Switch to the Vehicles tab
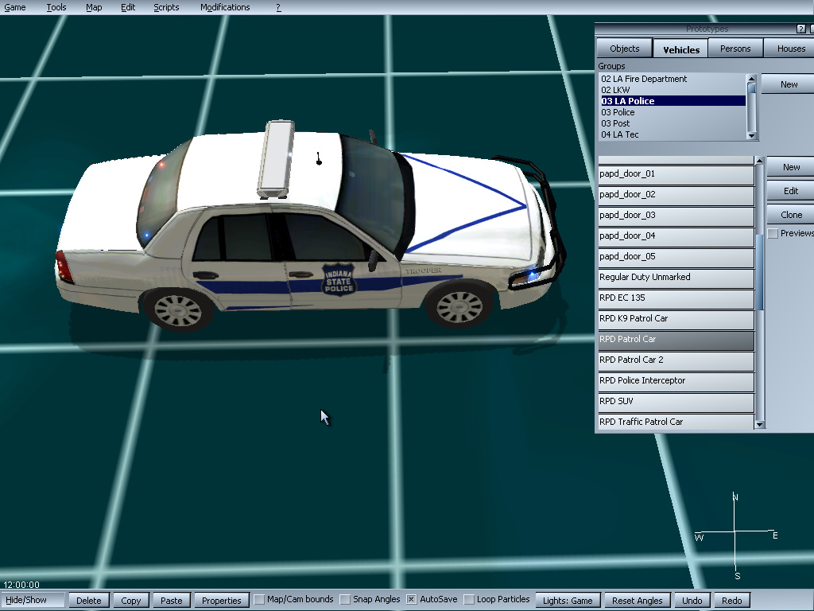The width and height of the screenshot is (814, 611). pyautogui.click(x=681, y=49)
